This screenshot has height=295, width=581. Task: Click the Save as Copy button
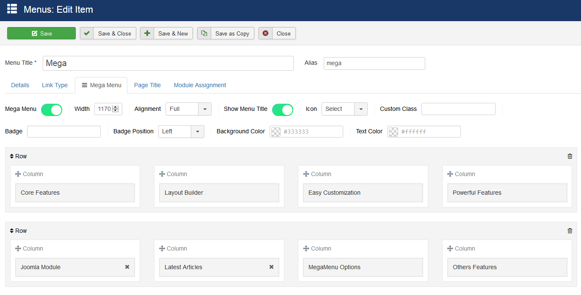tap(226, 33)
